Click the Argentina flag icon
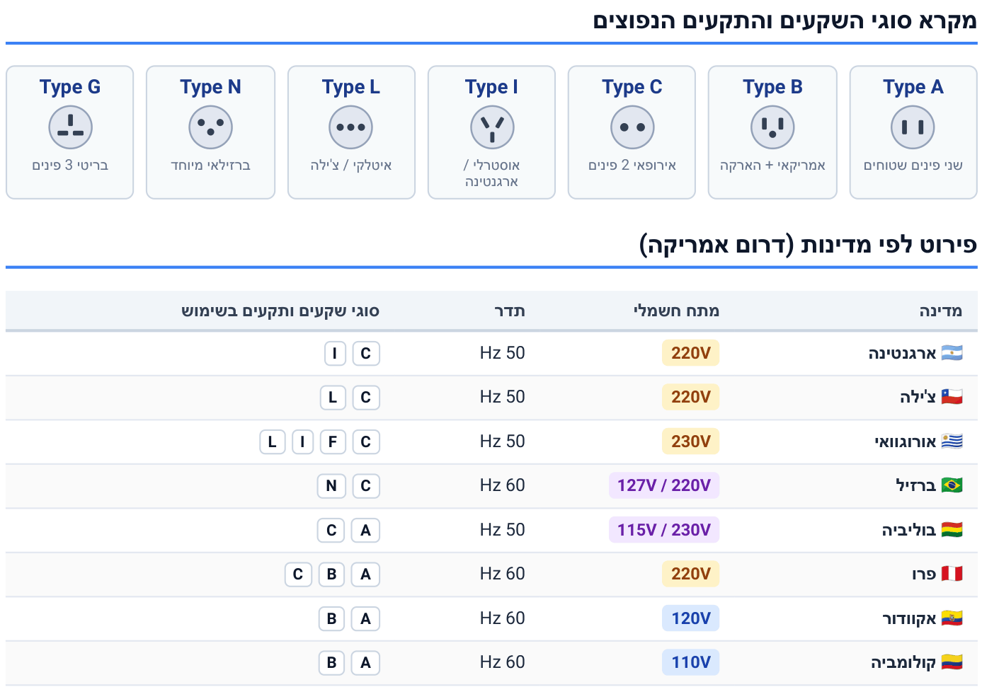 [x=952, y=353]
